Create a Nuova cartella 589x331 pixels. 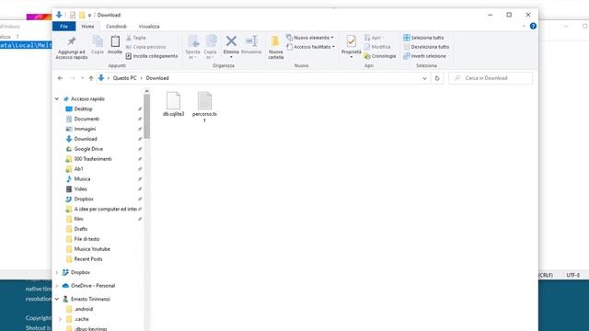coord(276,47)
